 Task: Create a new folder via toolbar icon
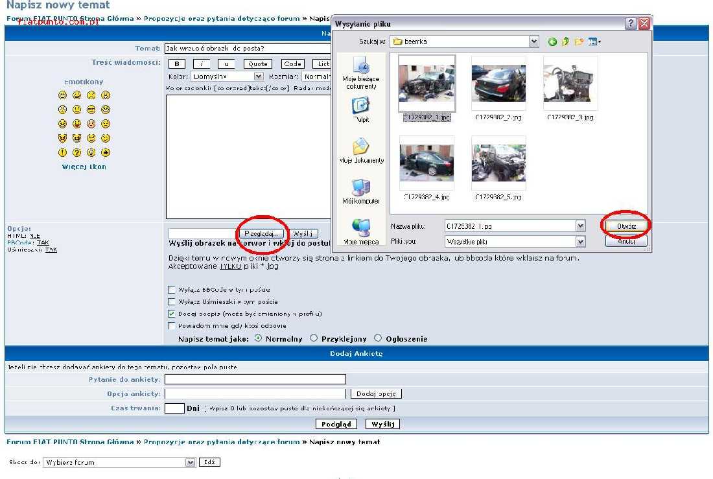click(x=579, y=41)
